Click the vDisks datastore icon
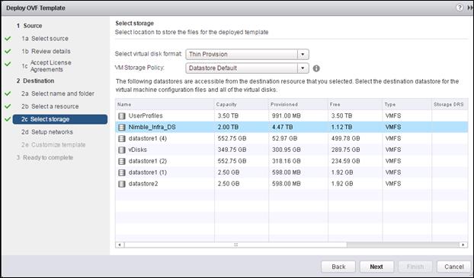This screenshot has height=278, width=474. (122, 150)
